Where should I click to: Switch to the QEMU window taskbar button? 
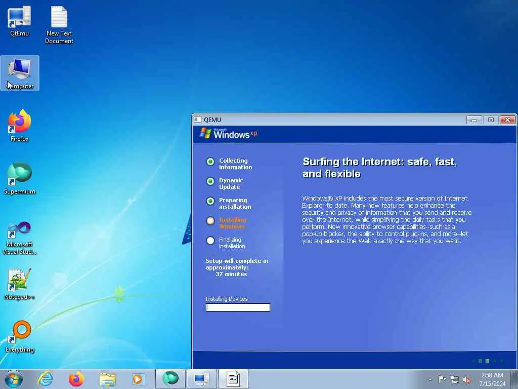click(x=233, y=379)
